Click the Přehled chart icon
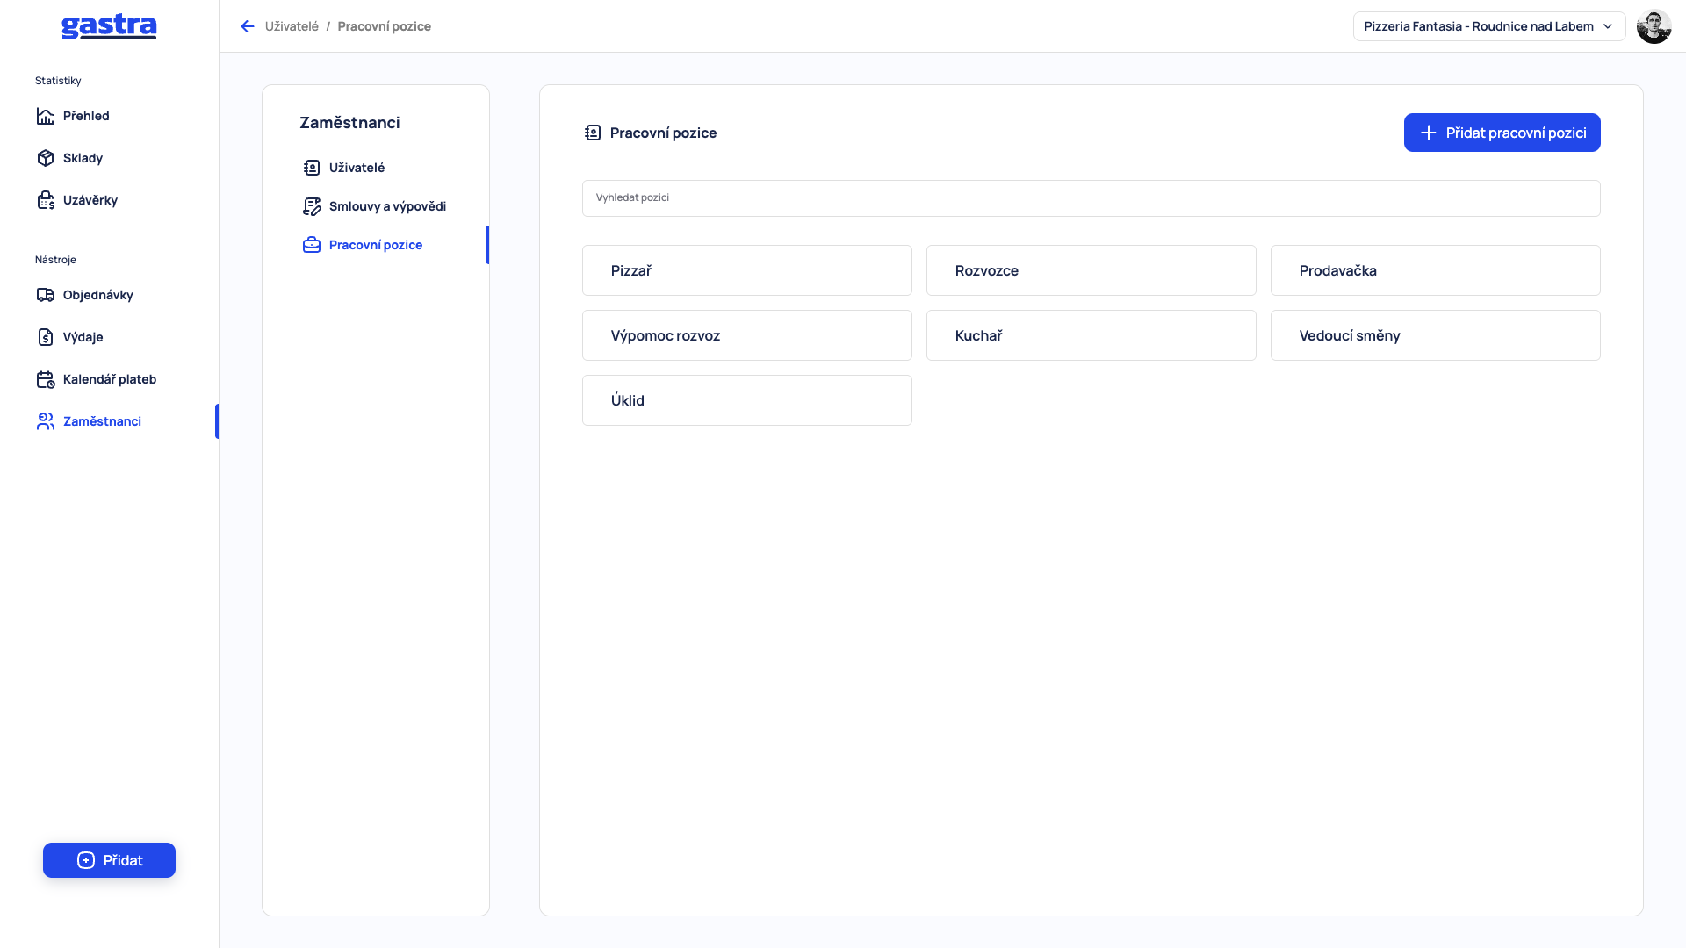 point(46,116)
